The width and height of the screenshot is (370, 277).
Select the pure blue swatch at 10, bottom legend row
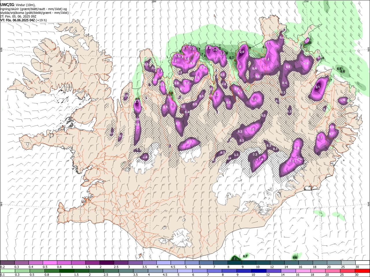(x=258, y=271)
